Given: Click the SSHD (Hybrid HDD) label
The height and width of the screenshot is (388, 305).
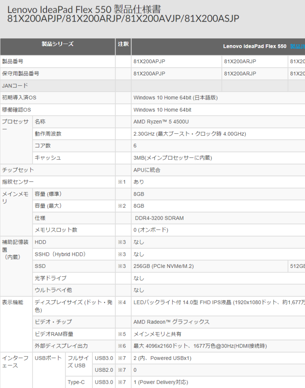Looking at the screenshot, I should coord(60,254).
